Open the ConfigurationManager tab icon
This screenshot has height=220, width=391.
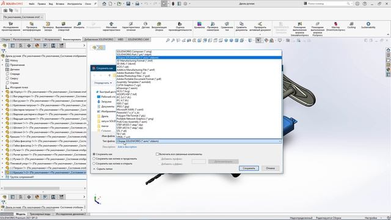[x=21, y=46]
